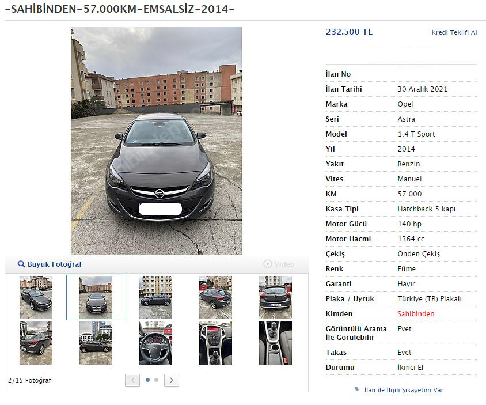Click the greyed-out Video play icon
The image size is (486, 405).
click(268, 264)
